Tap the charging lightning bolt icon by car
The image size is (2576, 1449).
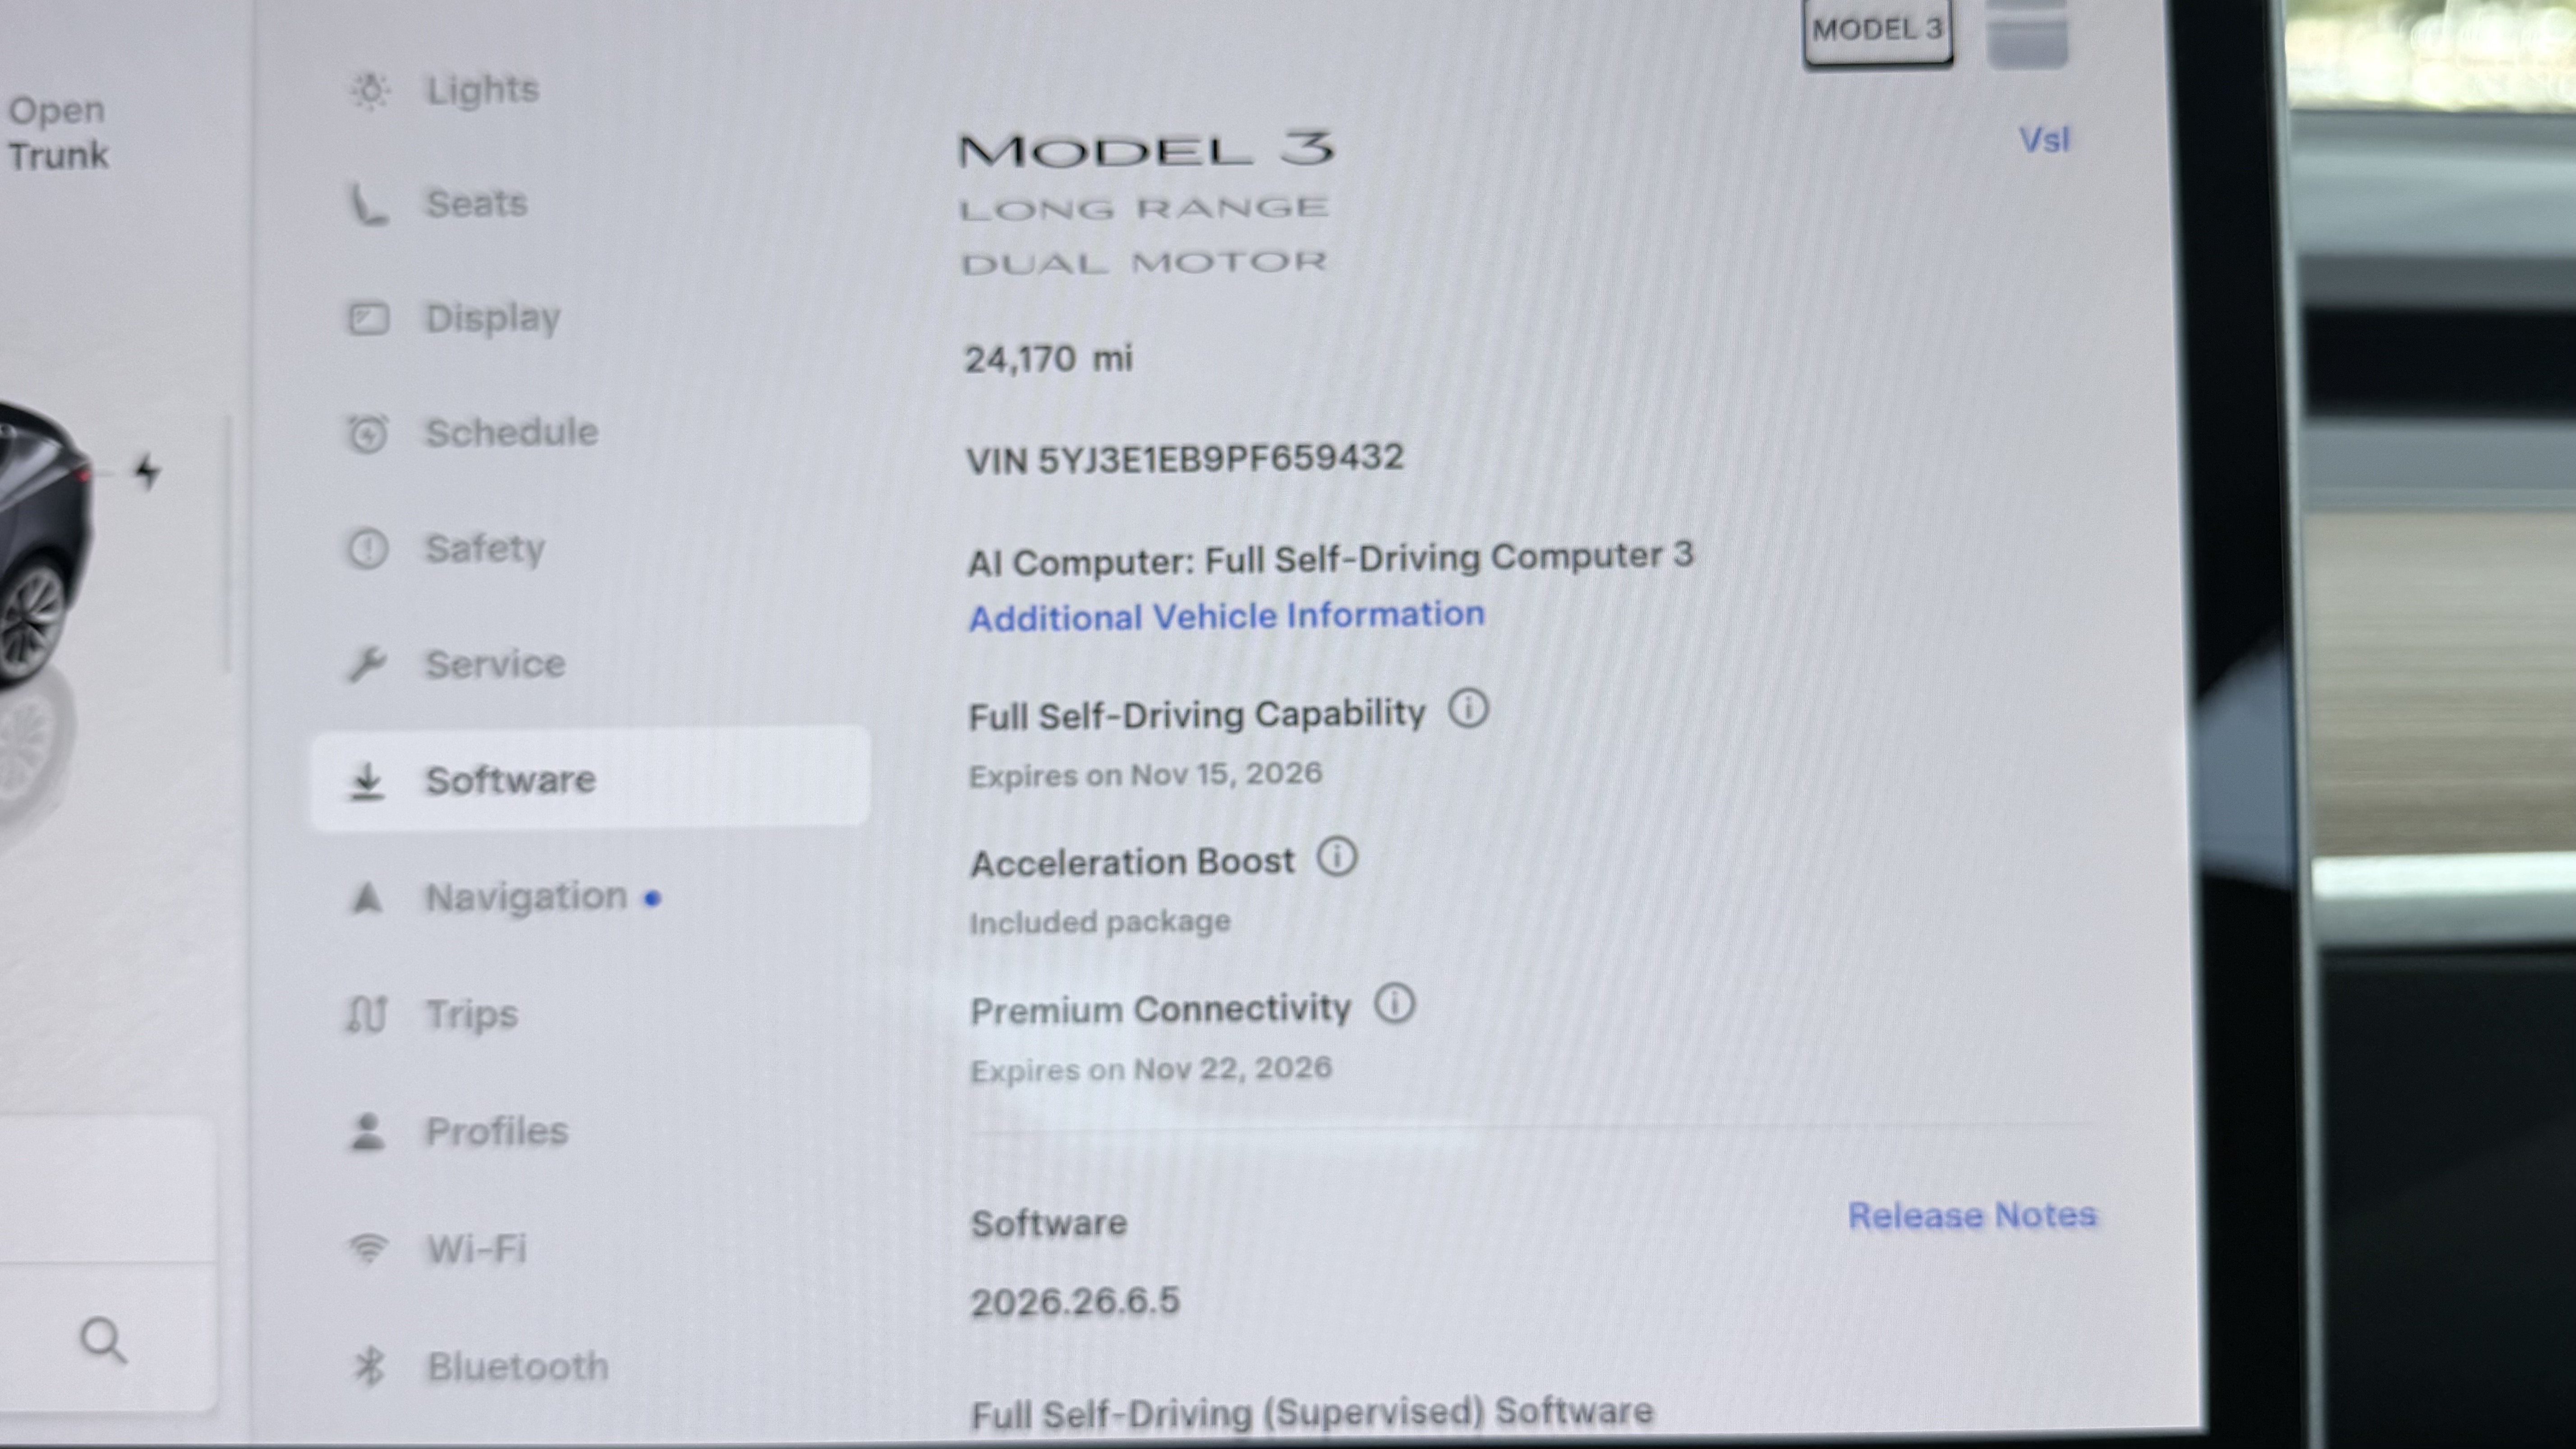(x=147, y=471)
